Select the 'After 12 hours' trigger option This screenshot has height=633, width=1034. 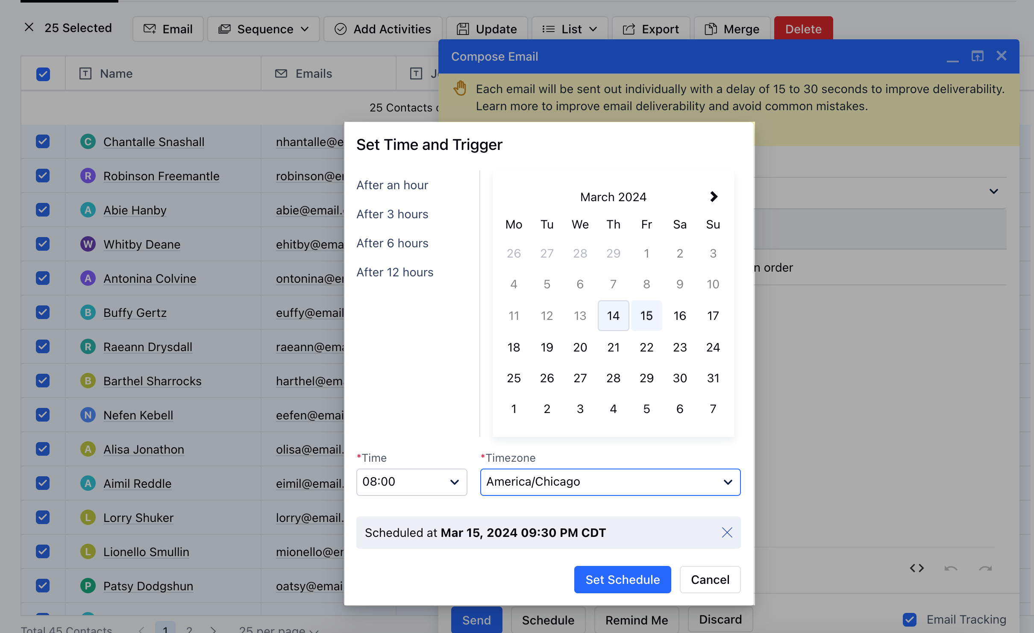(394, 272)
